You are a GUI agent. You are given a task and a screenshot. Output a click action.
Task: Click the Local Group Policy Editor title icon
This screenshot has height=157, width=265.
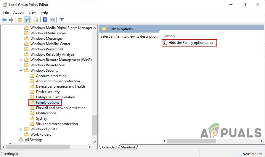[x=5, y=4]
